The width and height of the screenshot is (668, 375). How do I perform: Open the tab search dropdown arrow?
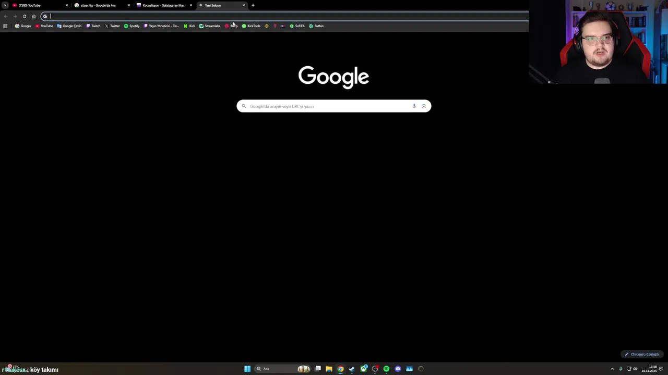5,5
